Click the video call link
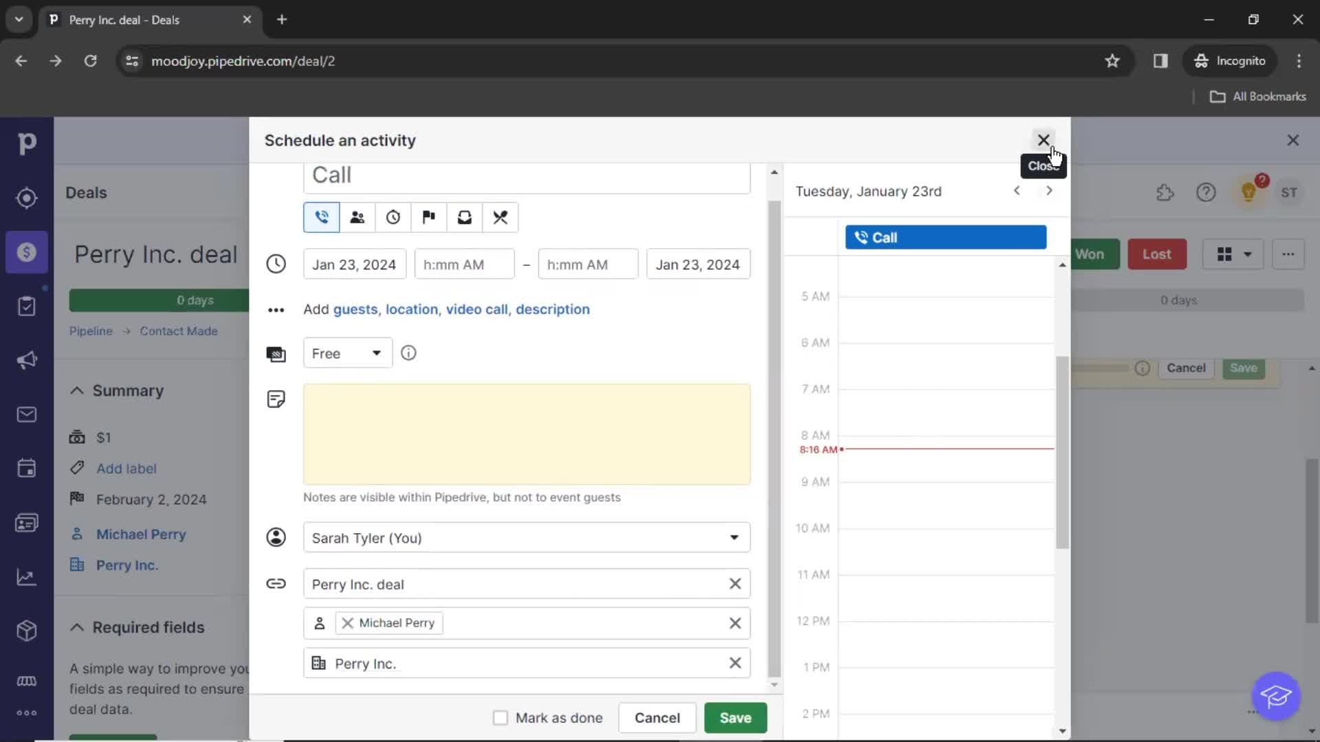 (477, 310)
